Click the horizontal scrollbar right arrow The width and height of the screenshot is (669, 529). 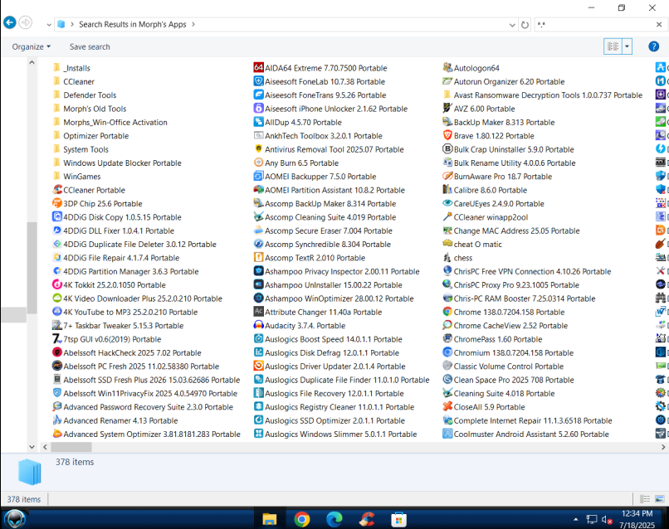(663, 447)
